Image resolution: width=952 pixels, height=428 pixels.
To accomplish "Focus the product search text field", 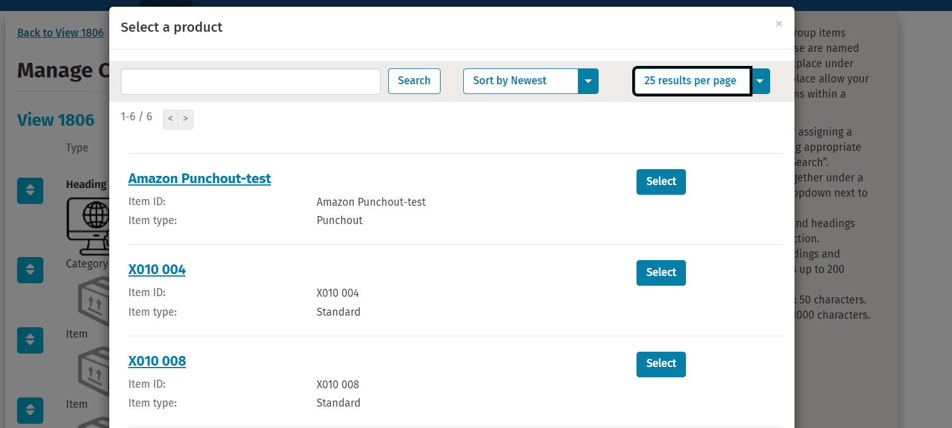I will click(x=250, y=81).
